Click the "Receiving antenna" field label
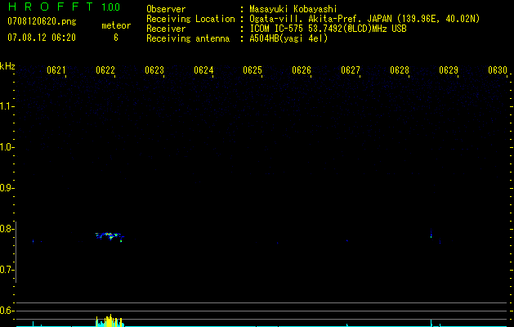The height and width of the screenshot is (327, 514). point(188,38)
